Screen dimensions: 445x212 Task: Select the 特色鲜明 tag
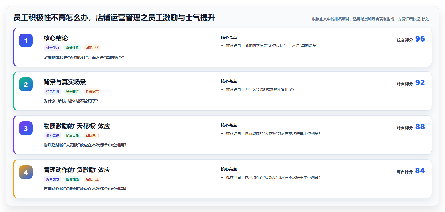53,92
